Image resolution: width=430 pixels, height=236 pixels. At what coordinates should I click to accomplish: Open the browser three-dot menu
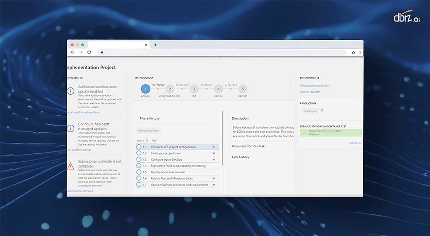[360, 52]
